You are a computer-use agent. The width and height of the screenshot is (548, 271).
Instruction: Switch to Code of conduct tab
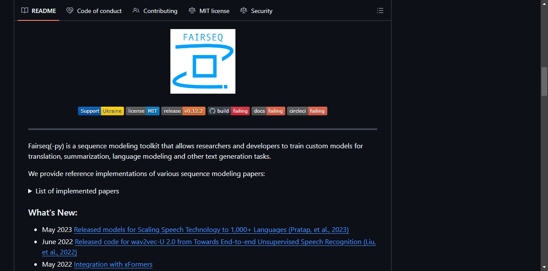[x=94, y=11]
